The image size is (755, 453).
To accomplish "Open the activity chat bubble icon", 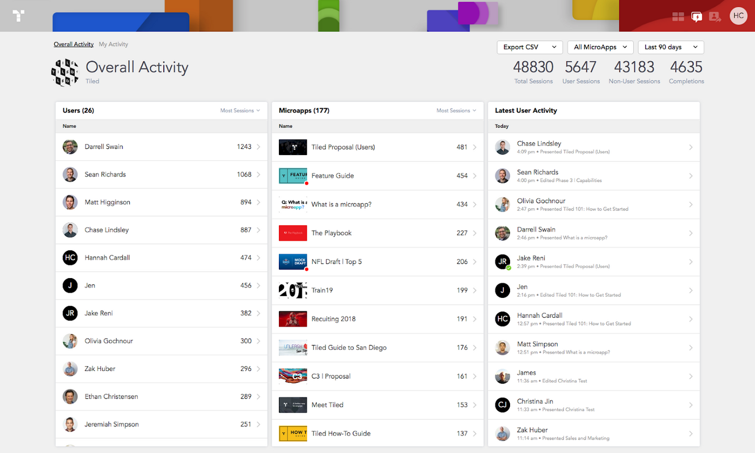I will pyautogui.click(x=697, y=16).
